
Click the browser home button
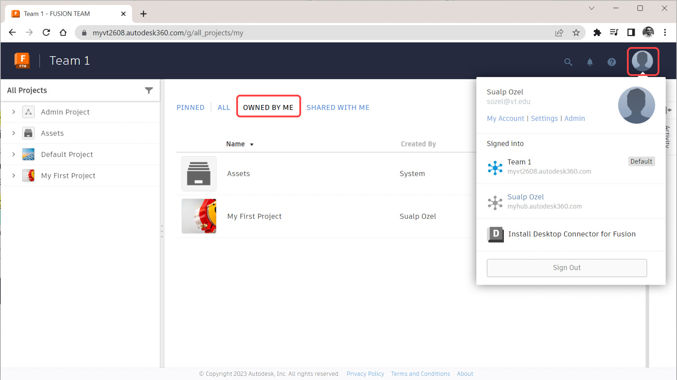click(63, 32)
